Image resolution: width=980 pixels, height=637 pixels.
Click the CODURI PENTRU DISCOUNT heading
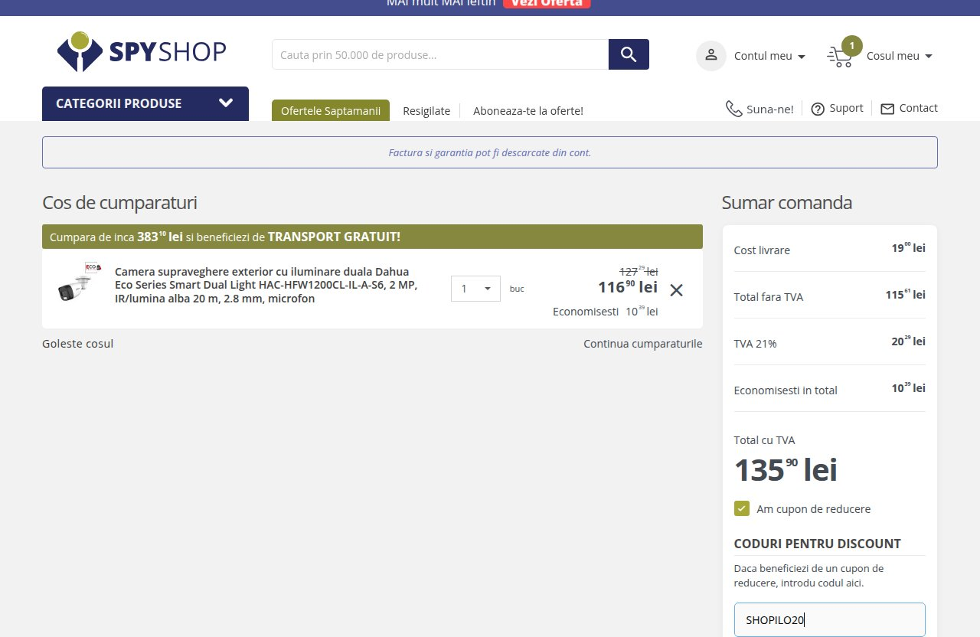coord(817,544)
